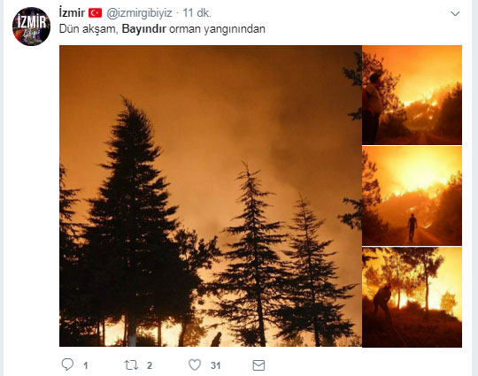Image resolution: width=478 pixels, height=376 pixels.
Task: View the bottom-right photo of firefighter with hose
Action: pyautogui.click(x=412, y=297)
